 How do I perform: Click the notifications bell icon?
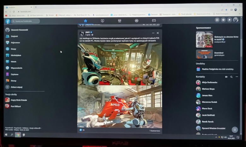click(x=229, y=20)
